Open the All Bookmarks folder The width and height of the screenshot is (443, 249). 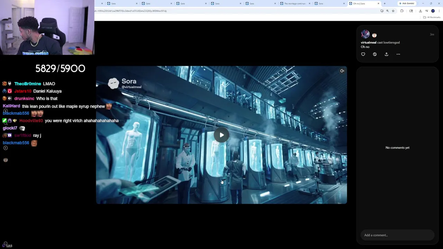pyautogui.click(x=432, y=17)
